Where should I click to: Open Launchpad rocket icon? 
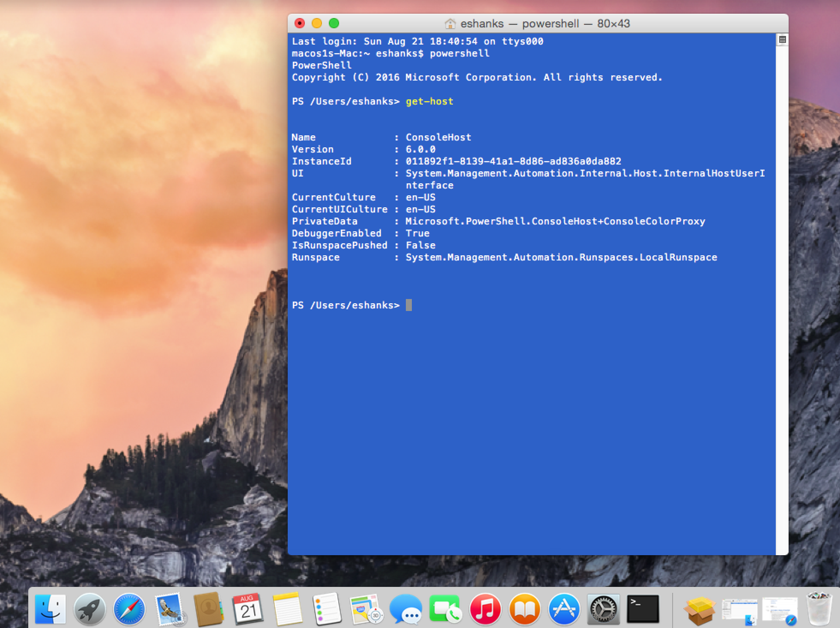89,609
